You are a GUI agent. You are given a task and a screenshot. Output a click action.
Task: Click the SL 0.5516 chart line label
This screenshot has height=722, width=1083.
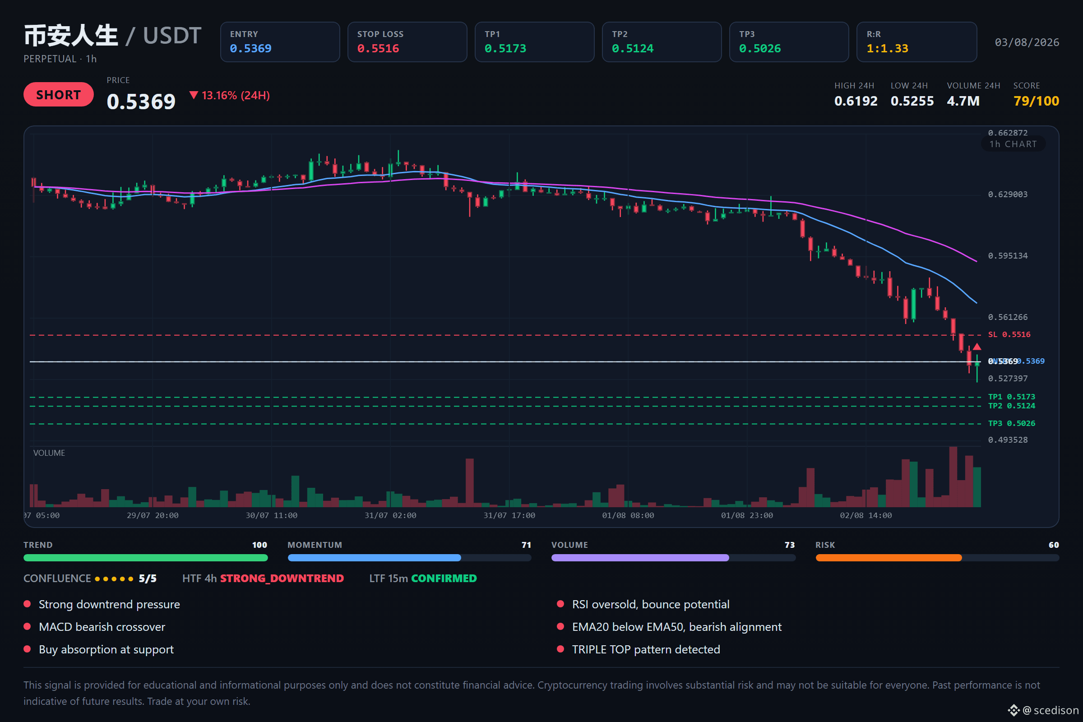coord(1009,335)
